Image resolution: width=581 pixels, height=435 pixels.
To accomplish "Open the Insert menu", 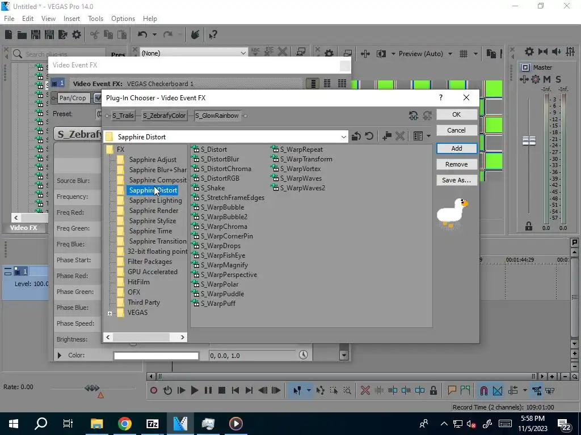I will point(71,19).
